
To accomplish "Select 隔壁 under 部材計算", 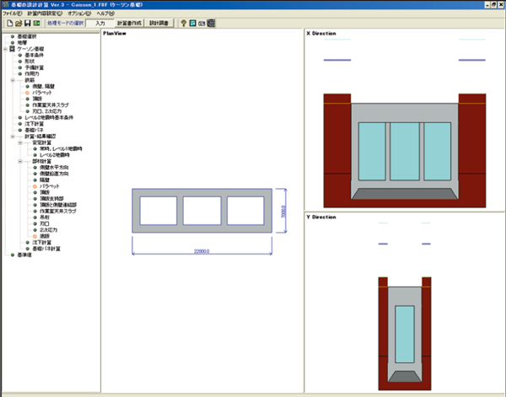I will pyautogui.click(x=45, y=180).
